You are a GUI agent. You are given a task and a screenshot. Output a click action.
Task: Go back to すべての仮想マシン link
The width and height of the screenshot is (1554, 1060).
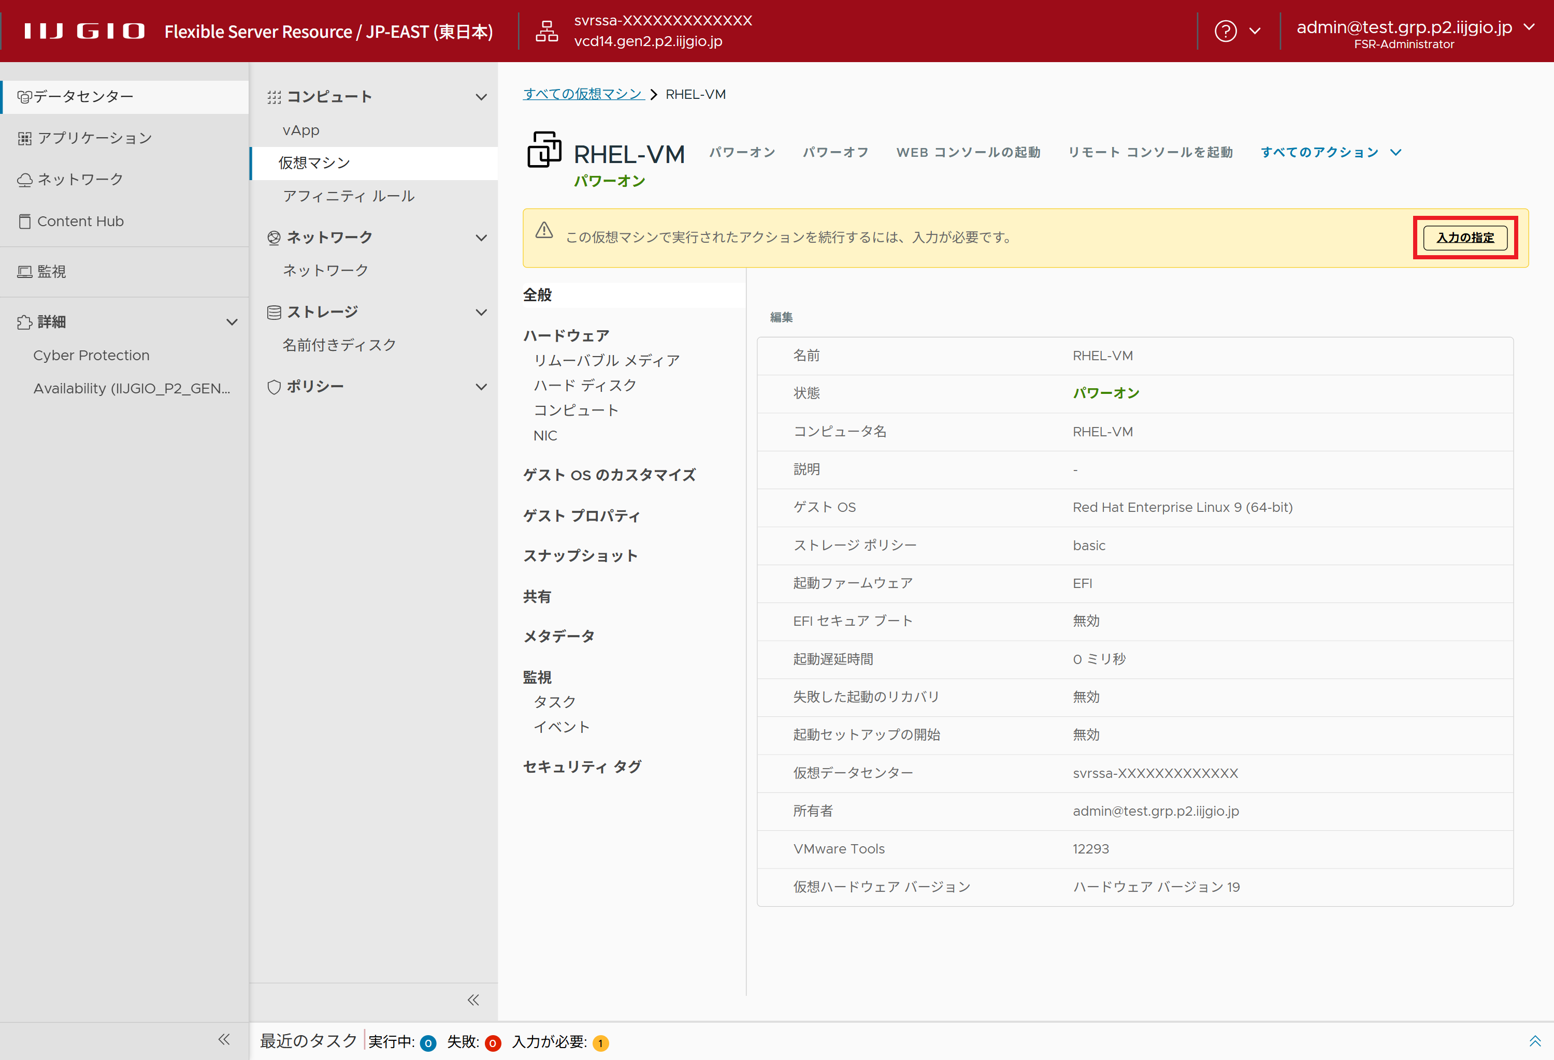tap(582, 94)
